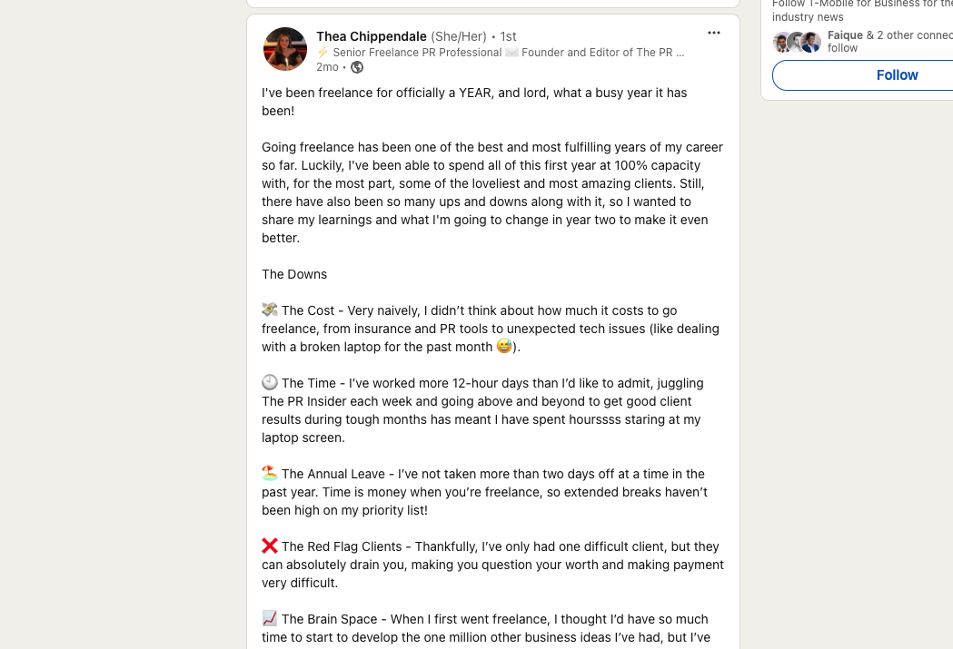
Task: Click the chart emoji beside The Brain Space
Action: coord(270,619)
